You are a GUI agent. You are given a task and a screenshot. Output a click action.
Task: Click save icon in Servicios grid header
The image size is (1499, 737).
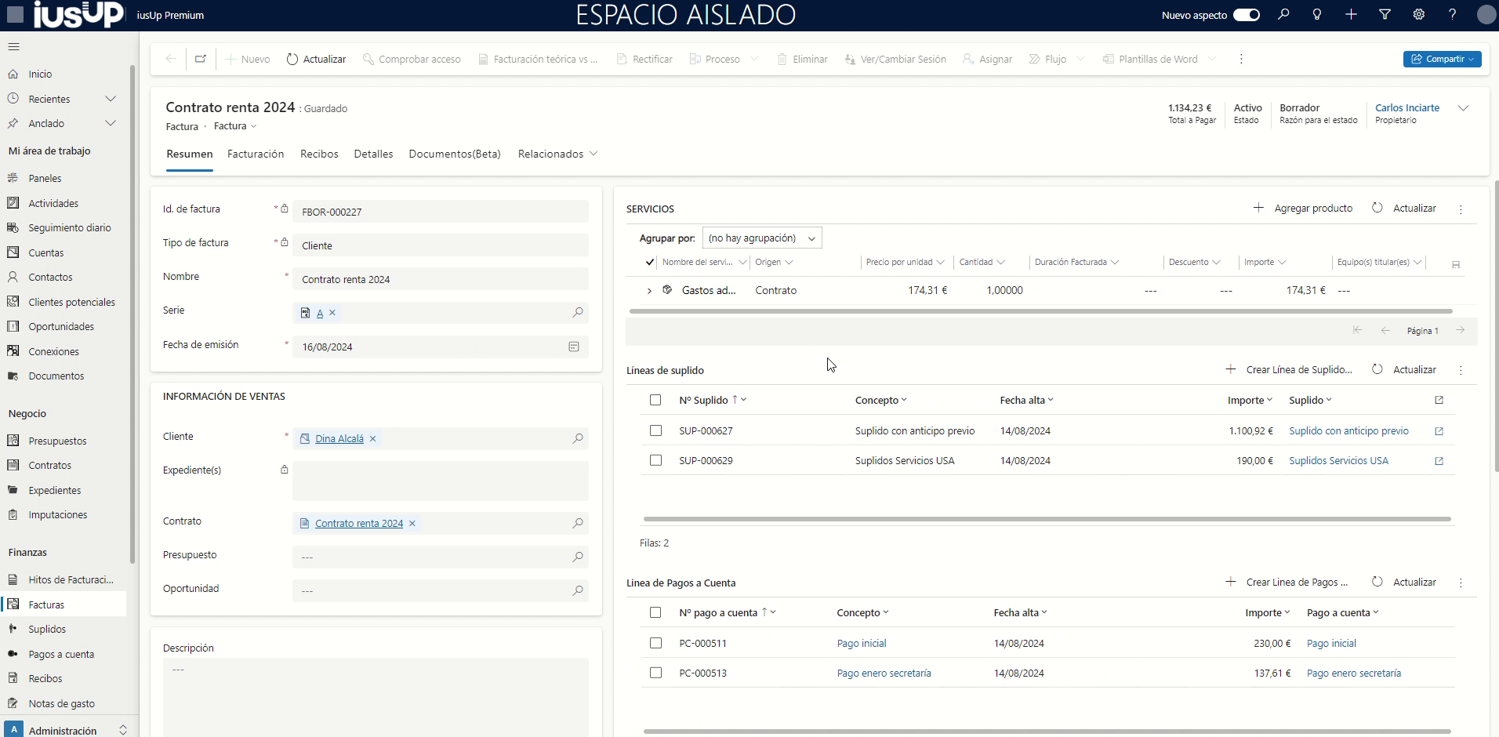click(1456, 265)
